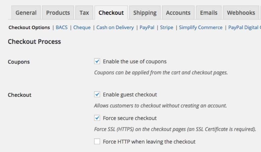Viewport: 261px width, 152px height.
Task: Enable Force HTTP when leaving the checkout
Action: (97, 141)
